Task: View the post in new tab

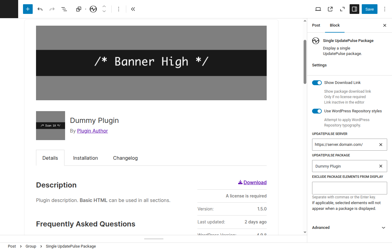Action: (330, 9)
